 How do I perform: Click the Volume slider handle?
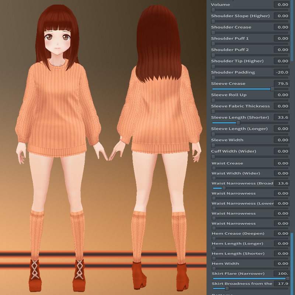pos(213,10)
